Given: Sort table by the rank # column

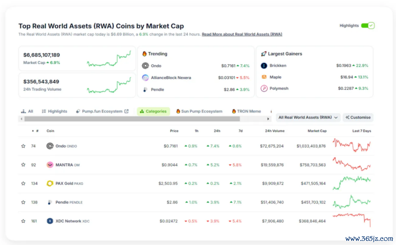Looking at the screenshot, I should (35, 131).
